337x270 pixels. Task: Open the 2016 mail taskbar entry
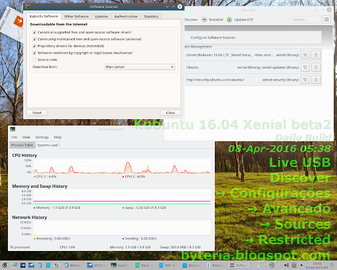pos(96,265)
